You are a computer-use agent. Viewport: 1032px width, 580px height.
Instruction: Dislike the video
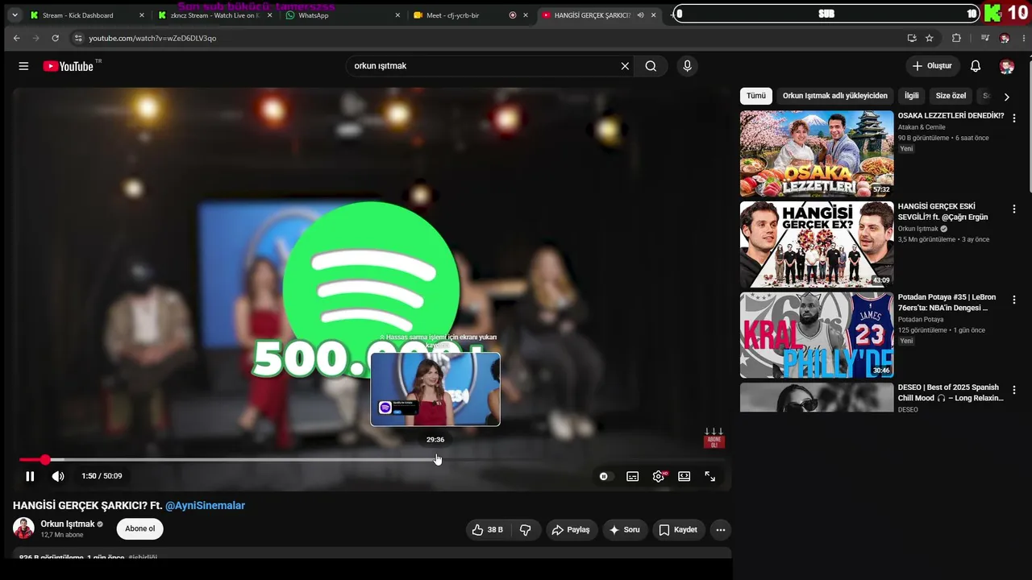tap(526, 530)
